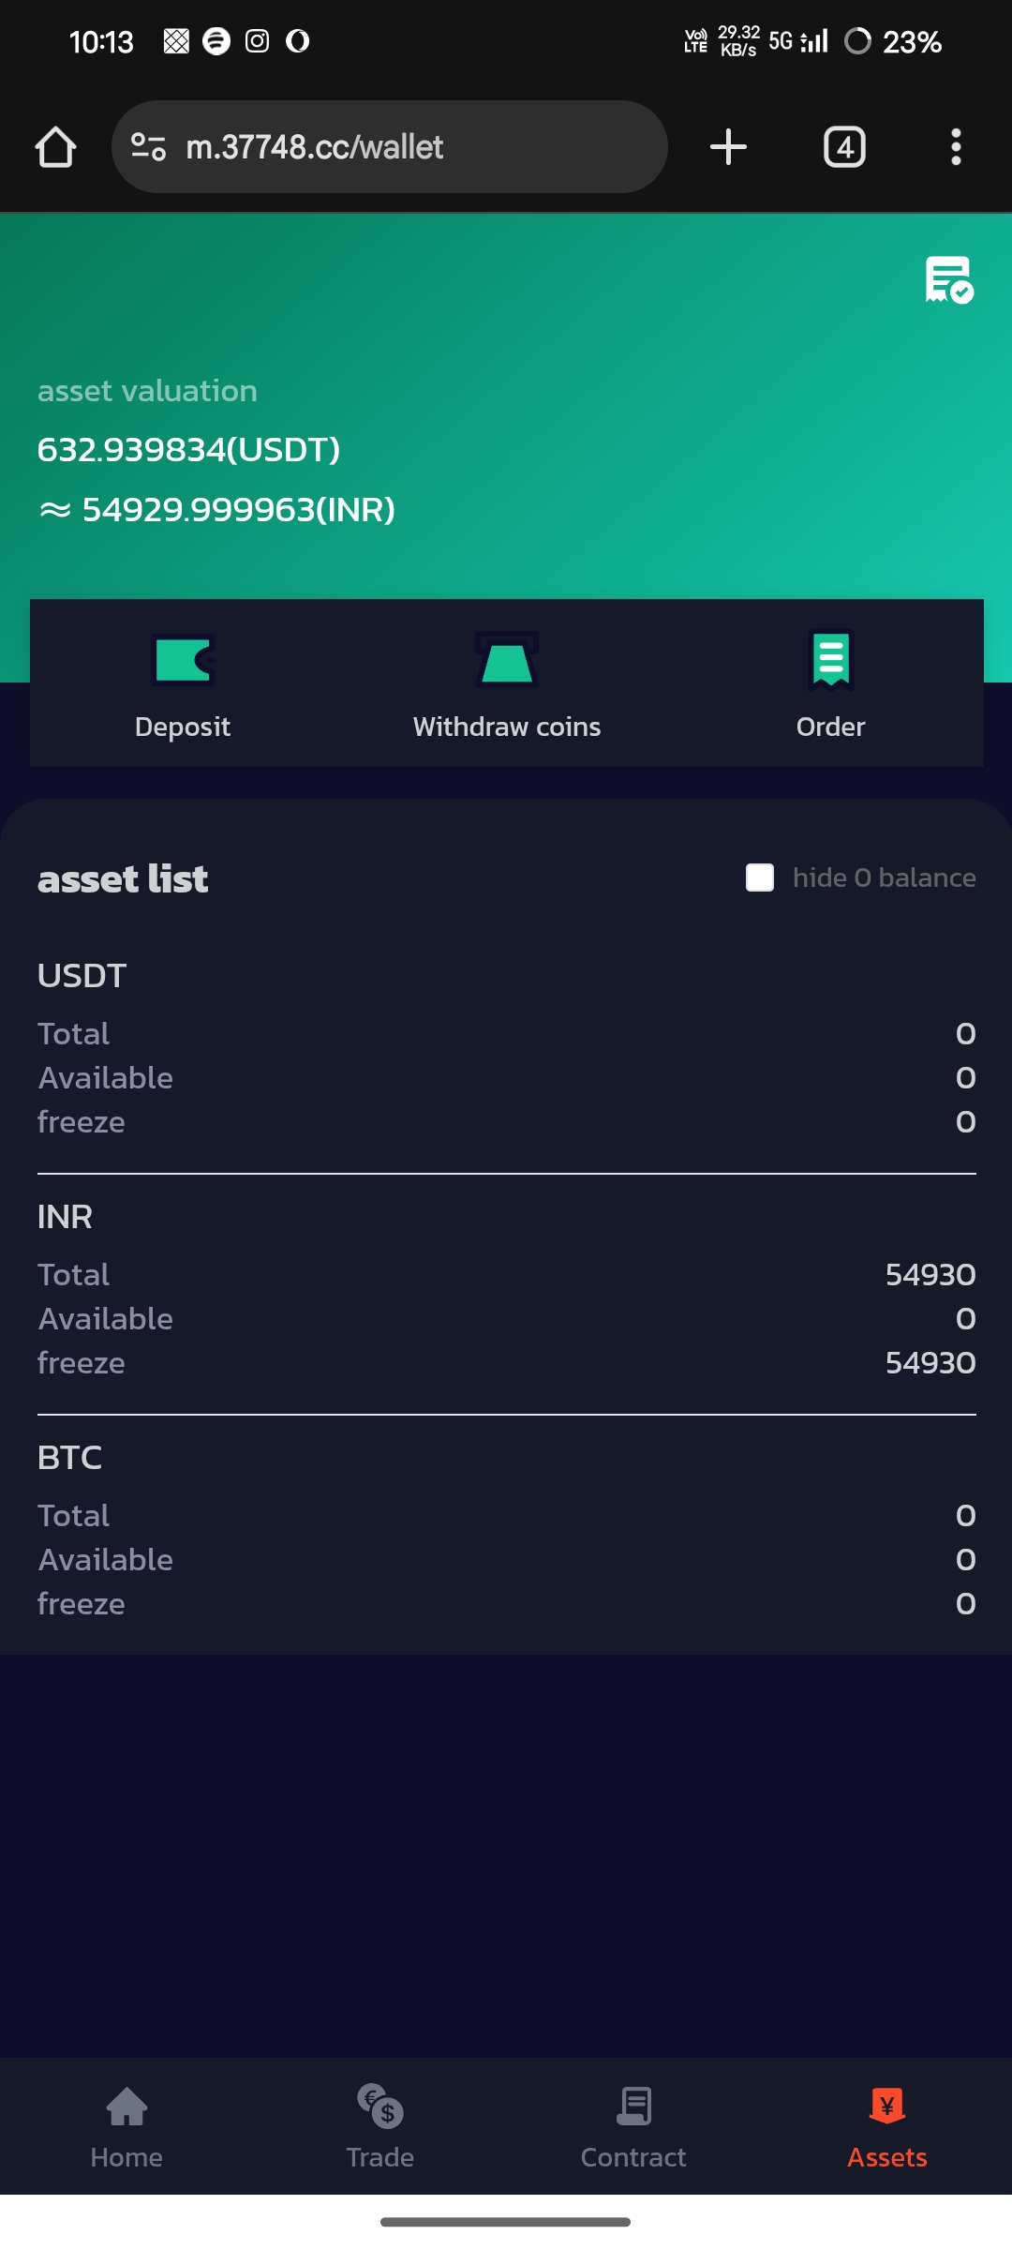Tap the hide 0 balance label
The width and height of the screenshot is (1012, 2250).
(884, 877)
